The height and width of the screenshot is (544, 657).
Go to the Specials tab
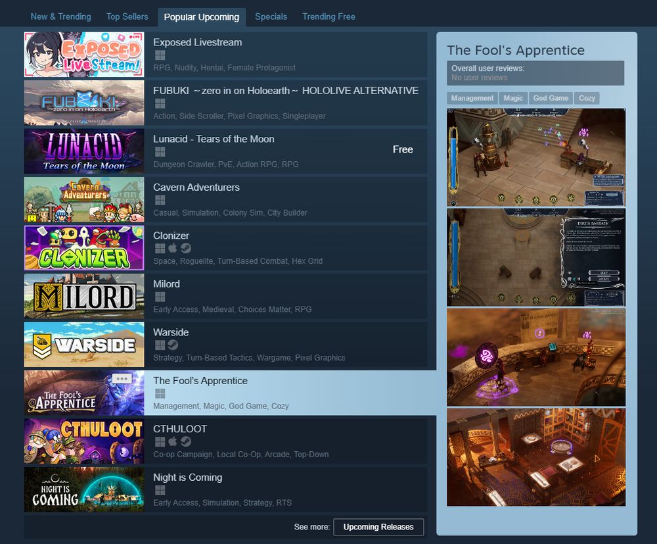[x=271, y=17]
